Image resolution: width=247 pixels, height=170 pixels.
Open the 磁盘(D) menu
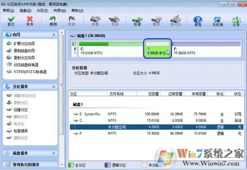(x=25, y=11)
